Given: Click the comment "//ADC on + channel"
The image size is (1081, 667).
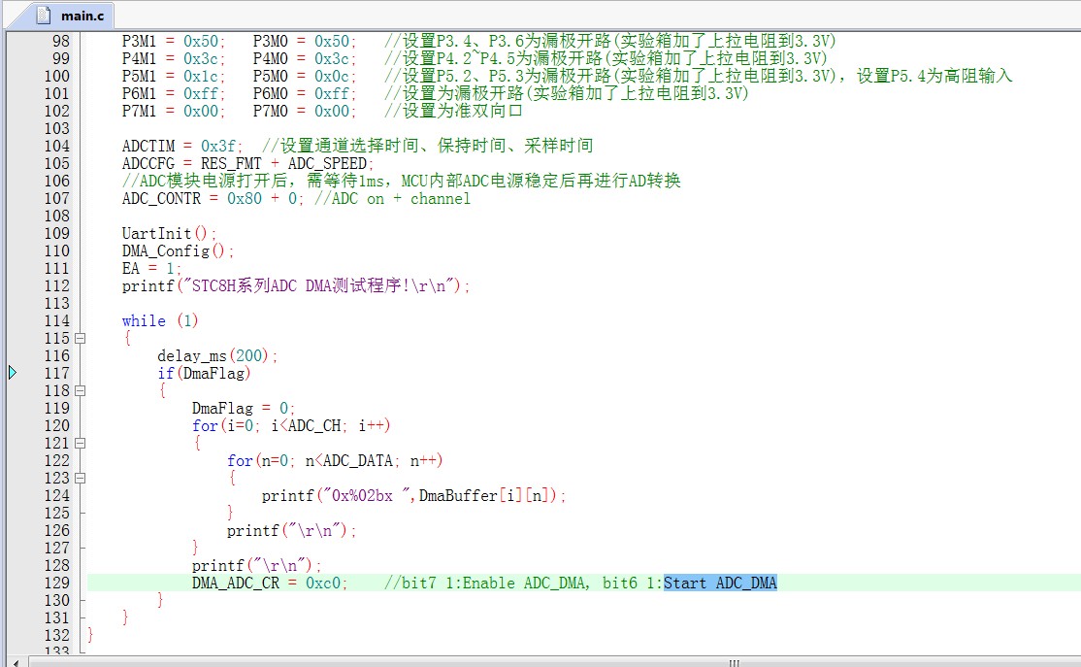Looking at the screenshot, I should coord(392,199).
